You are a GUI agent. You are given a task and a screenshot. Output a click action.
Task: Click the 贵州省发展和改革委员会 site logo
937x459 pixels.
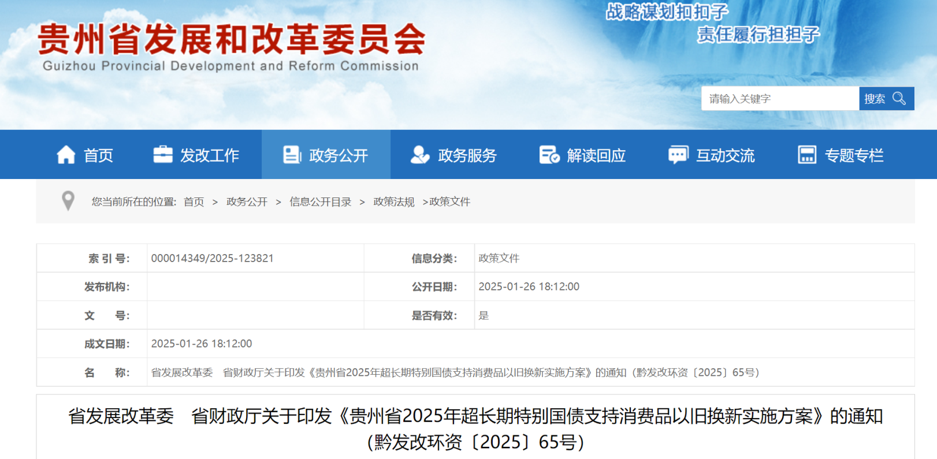(x=231, y=46)
